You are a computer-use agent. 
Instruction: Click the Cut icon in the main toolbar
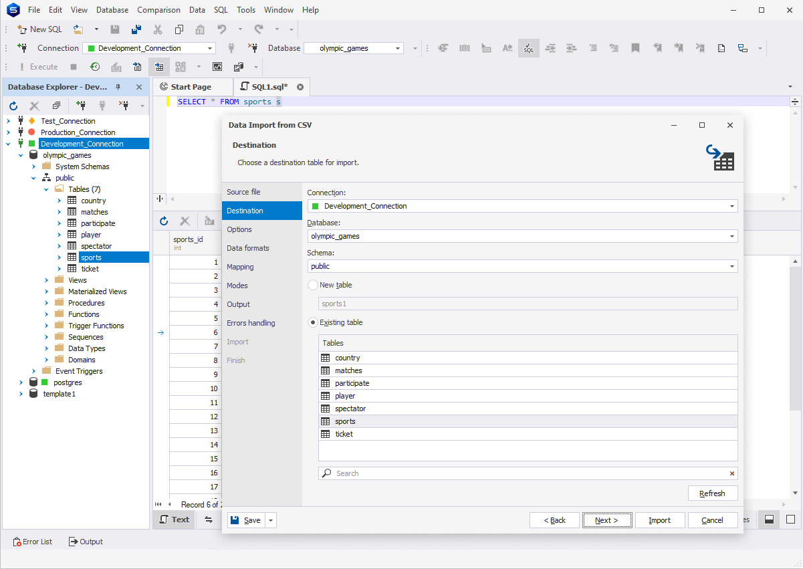point(158,29)
